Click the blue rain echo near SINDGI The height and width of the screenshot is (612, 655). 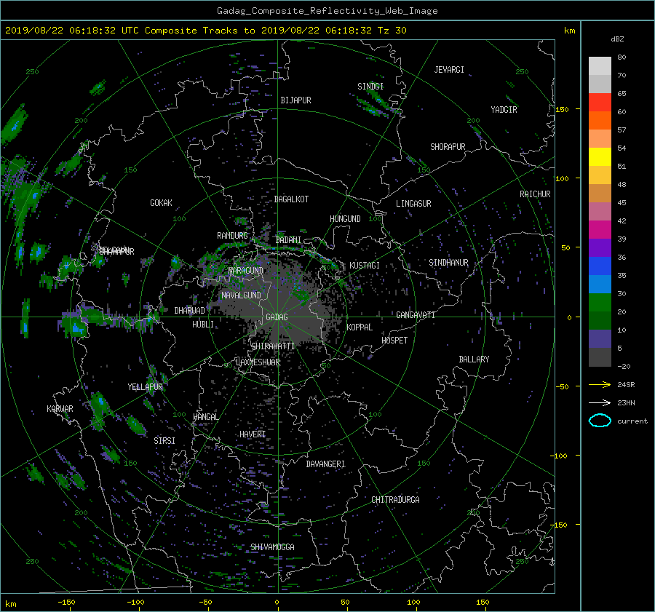(x=373, y=112)
